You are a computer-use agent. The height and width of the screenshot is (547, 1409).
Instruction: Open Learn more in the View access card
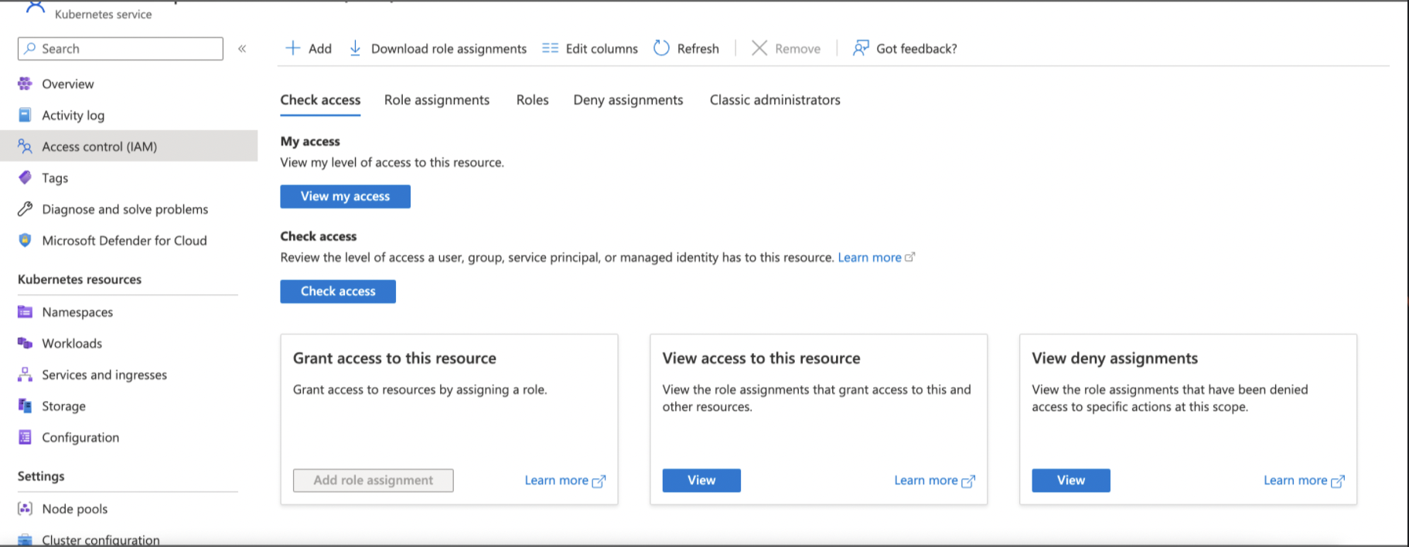[x=926, y=481]
